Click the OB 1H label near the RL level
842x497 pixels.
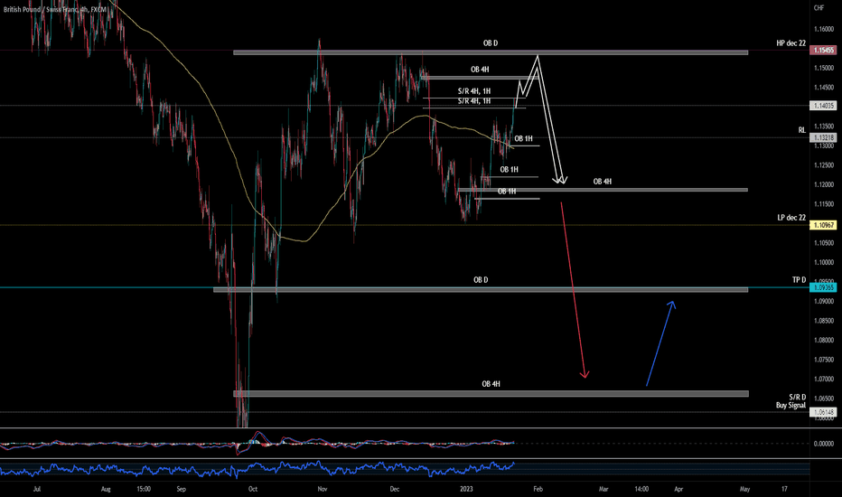click(524, 138)
